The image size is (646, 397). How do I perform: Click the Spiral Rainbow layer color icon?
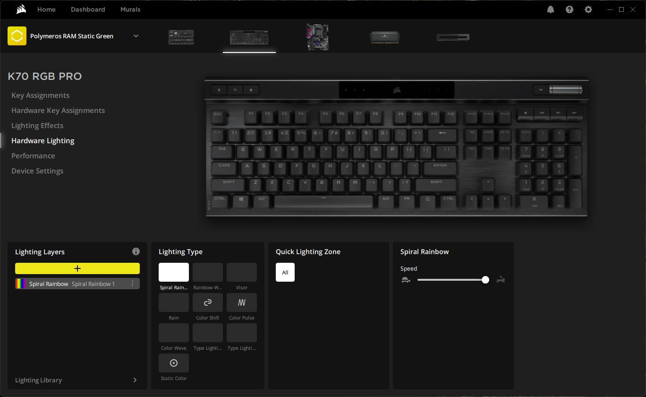pos(21,284)
